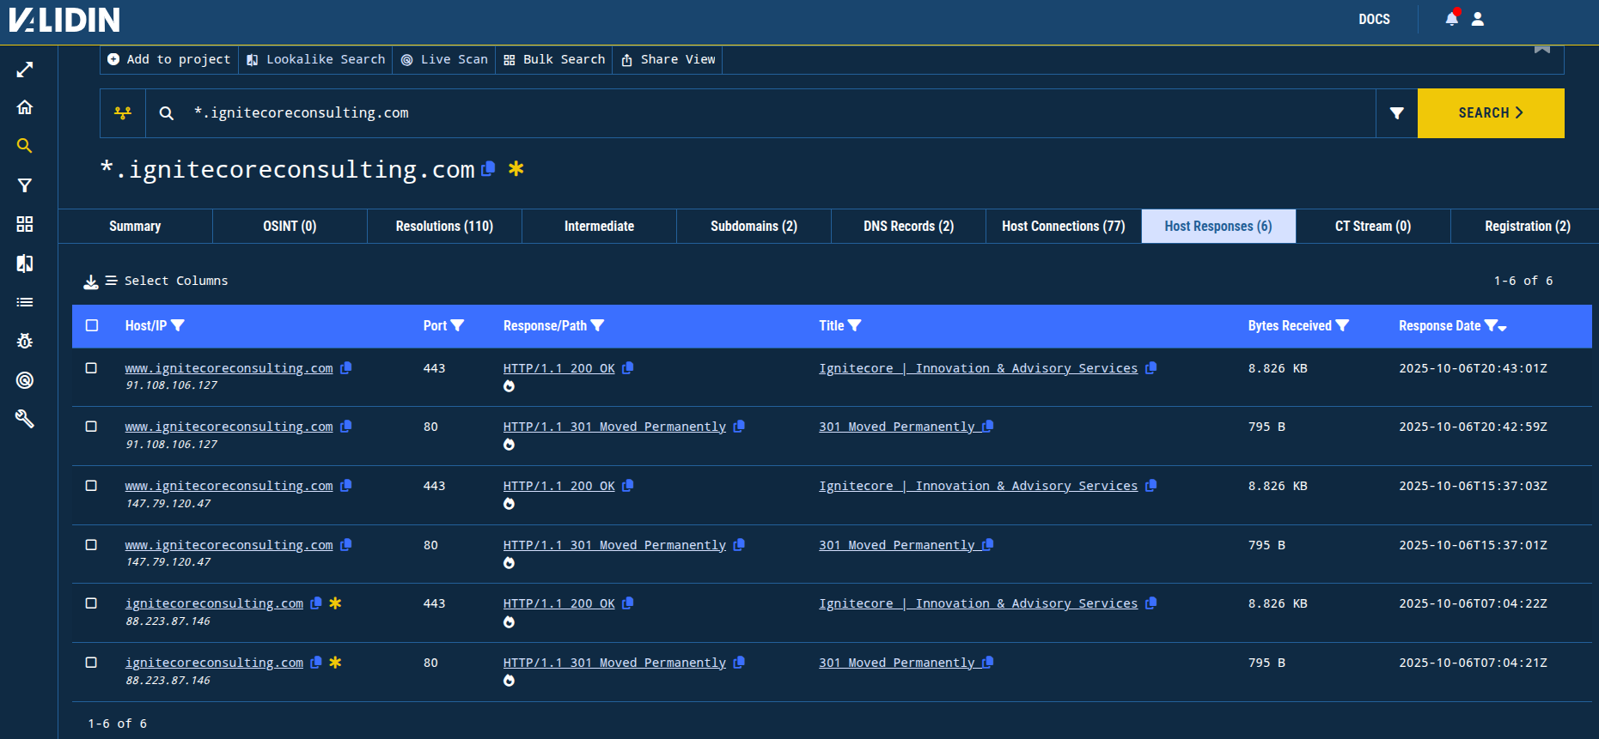The image size is (1599, 739).
Task: Toggle the select-all checkbox in table header
Action: 92,325
